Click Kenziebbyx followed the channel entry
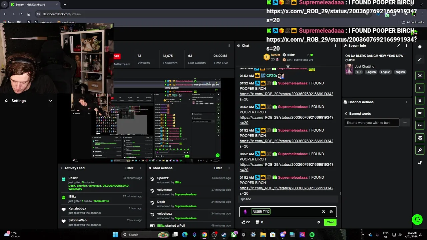The width and height of the screenshot is (427, 240). tap(101, 211)
